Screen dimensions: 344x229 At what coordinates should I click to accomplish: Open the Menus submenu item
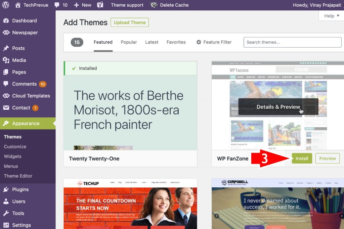tap(11, 166)
